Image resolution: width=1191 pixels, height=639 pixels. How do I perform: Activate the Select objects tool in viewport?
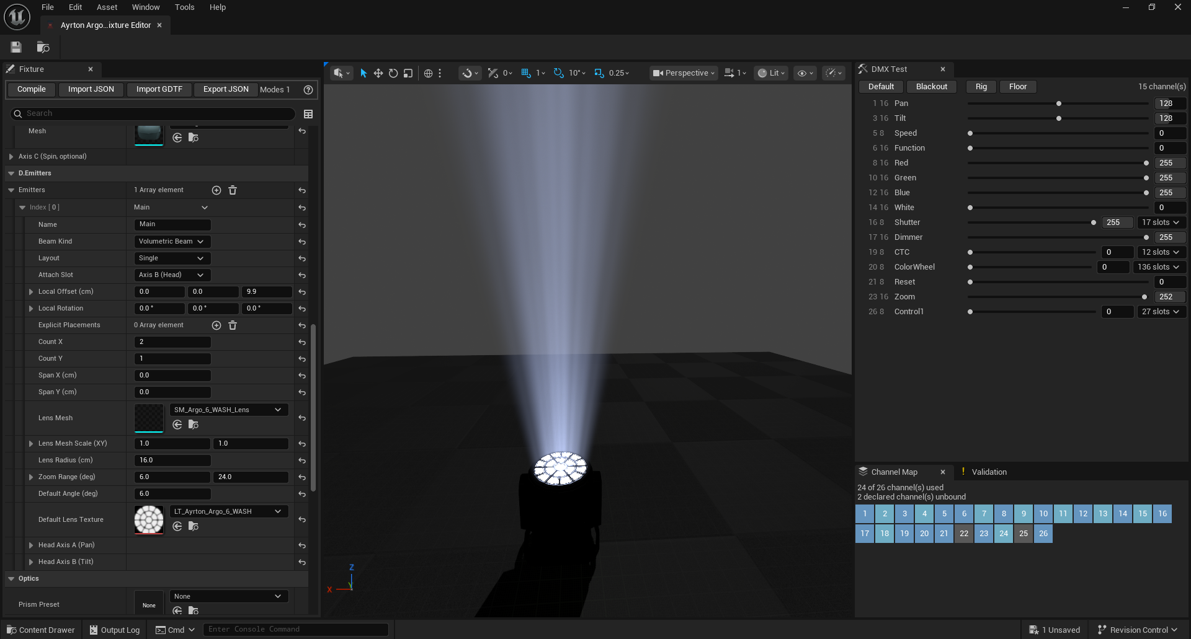click(364, 73)
